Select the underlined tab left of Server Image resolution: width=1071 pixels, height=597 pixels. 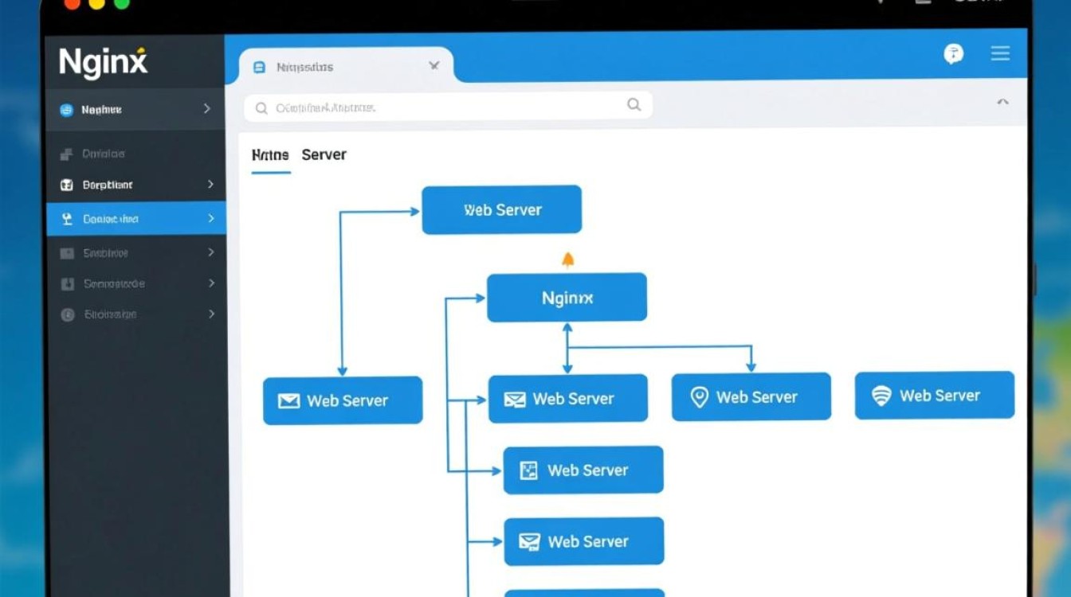tap(269, 155)
